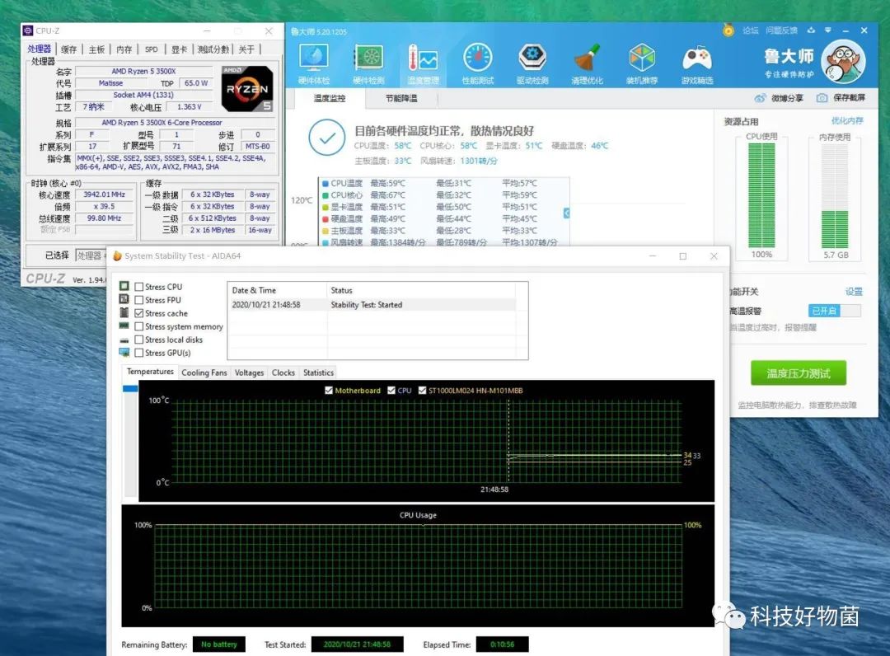Screen dimensions: 890x656
Task: Switch to 内存 tab in CPU-Z
Action: 124,49
